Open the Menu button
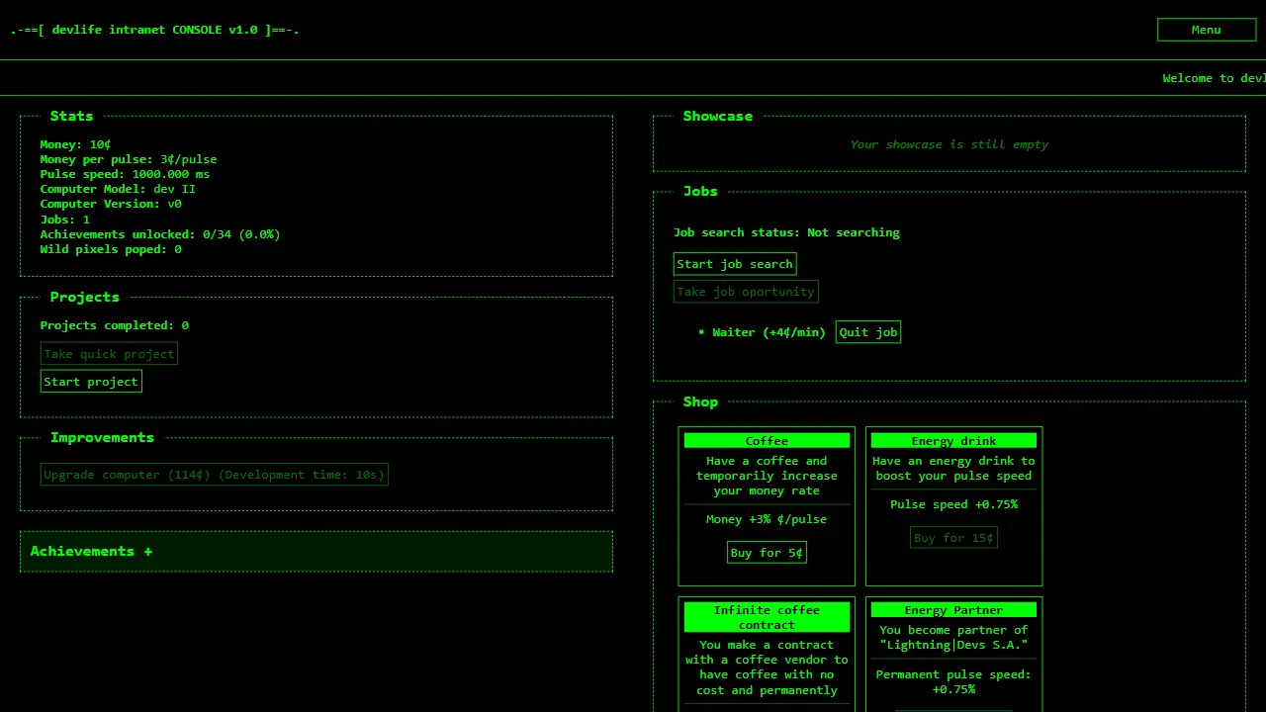 [1206, 30]
